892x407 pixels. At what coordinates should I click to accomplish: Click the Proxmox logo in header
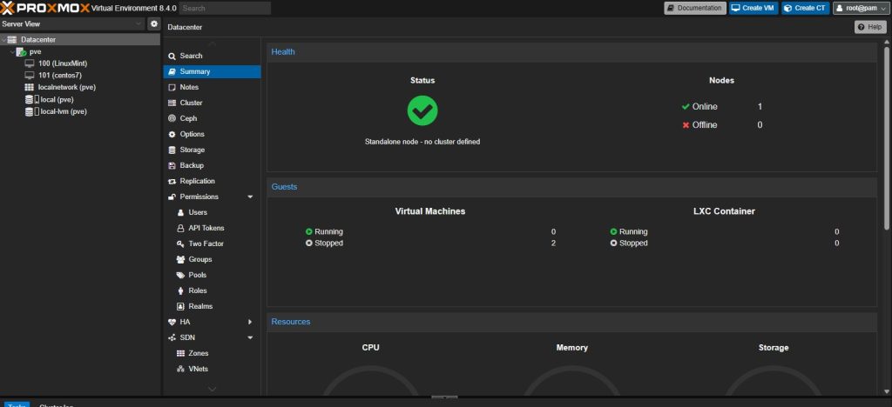click(45, 8)
